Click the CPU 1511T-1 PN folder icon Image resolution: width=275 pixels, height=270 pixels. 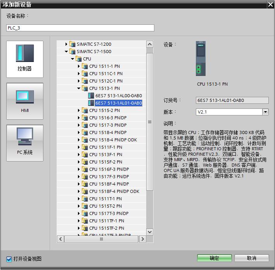click(x=85, y=198)
